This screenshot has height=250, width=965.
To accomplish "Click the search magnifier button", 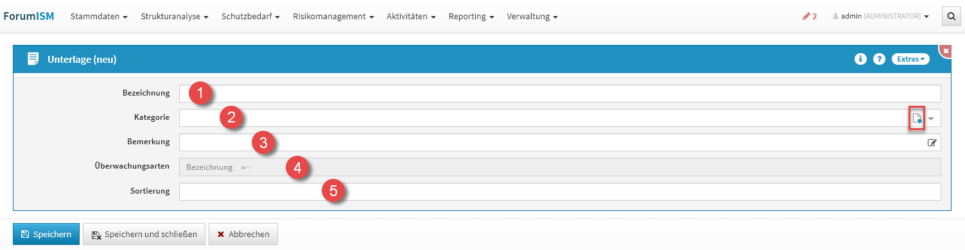I will 951,17.
